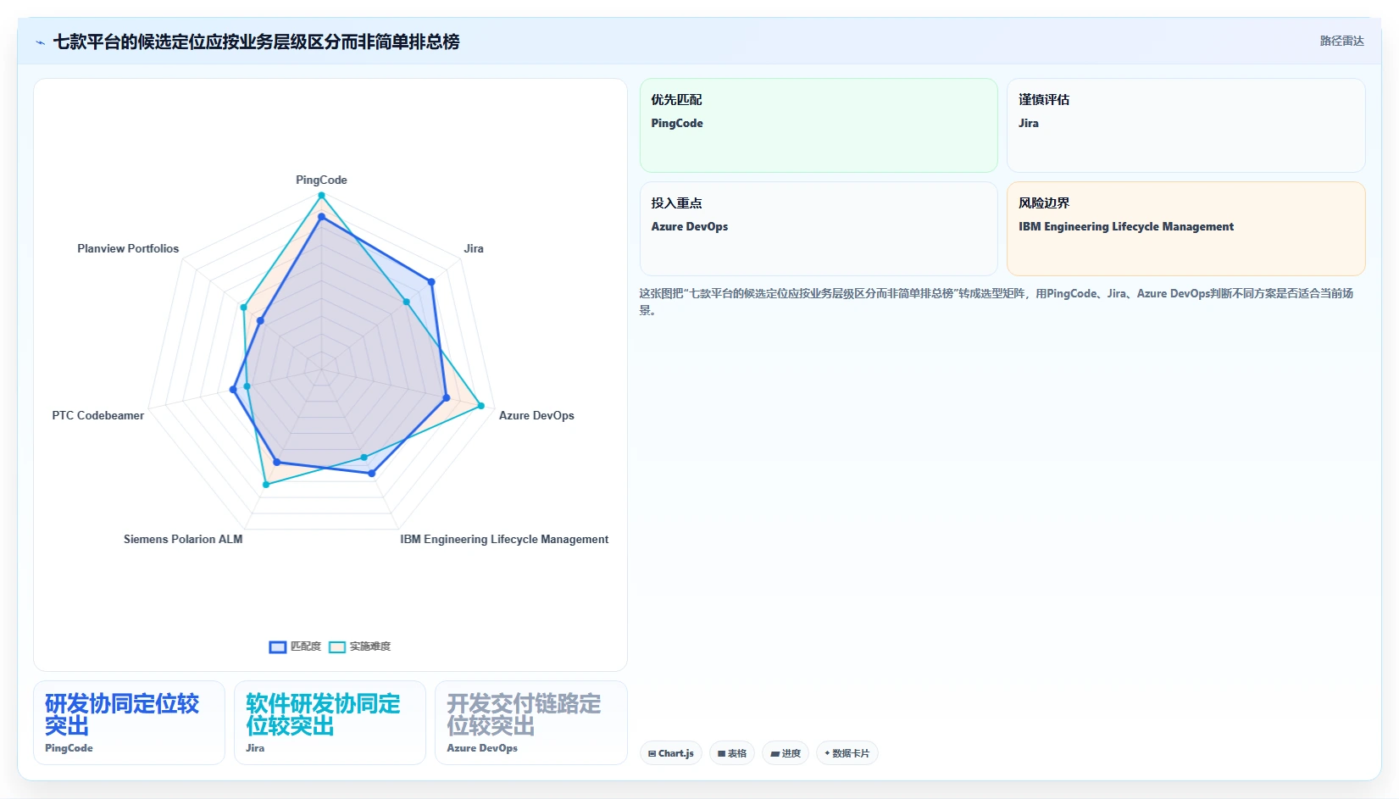Click the 表格 chip
1399x799 pixels.
click(x=732, y=753)
